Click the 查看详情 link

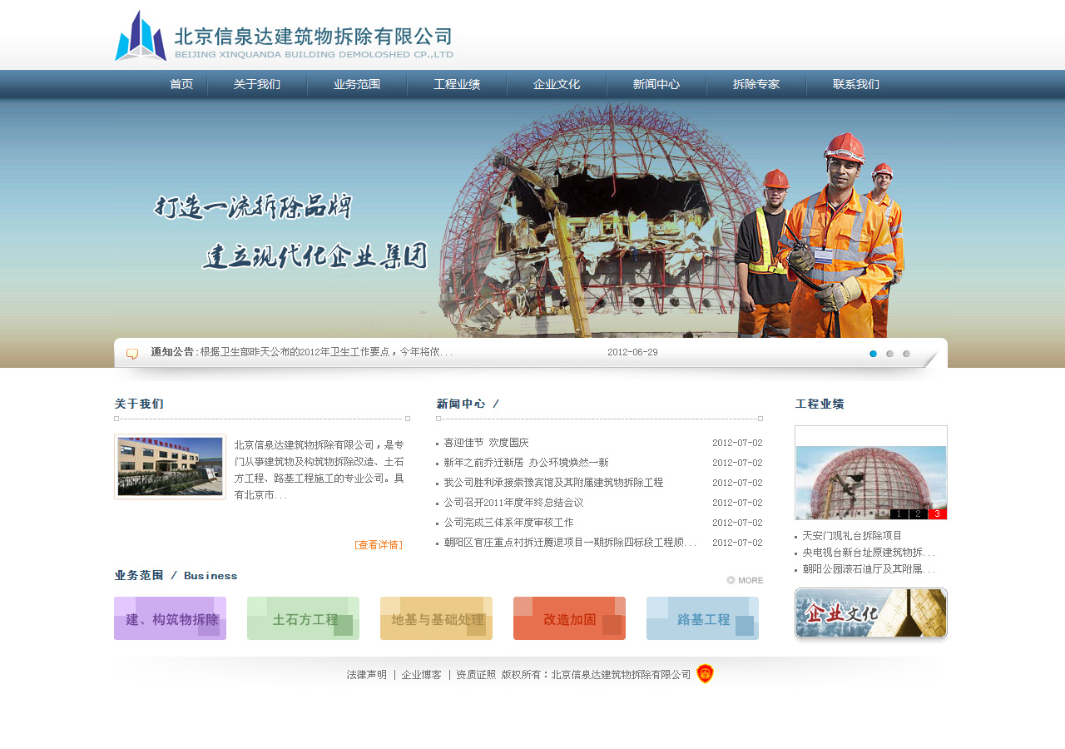pyautogui.click(x=379, y=545)
